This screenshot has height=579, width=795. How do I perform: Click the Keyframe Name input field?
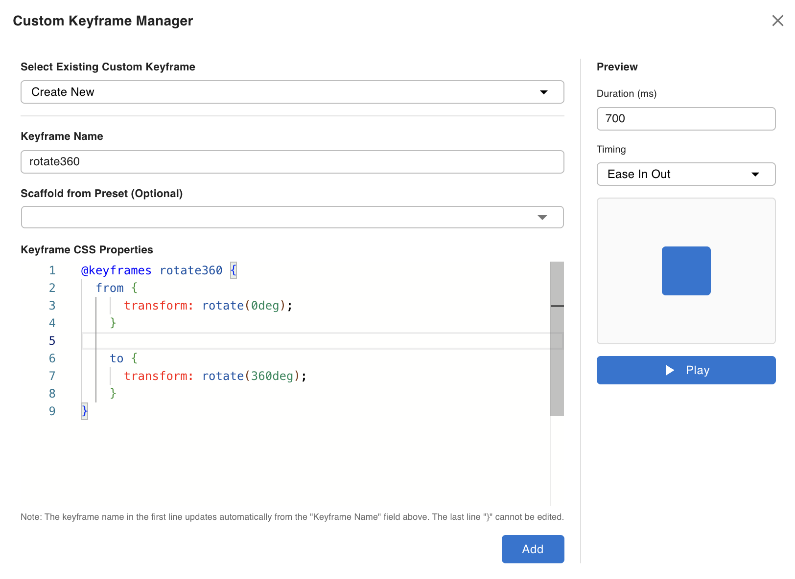(x=292, y=162)
